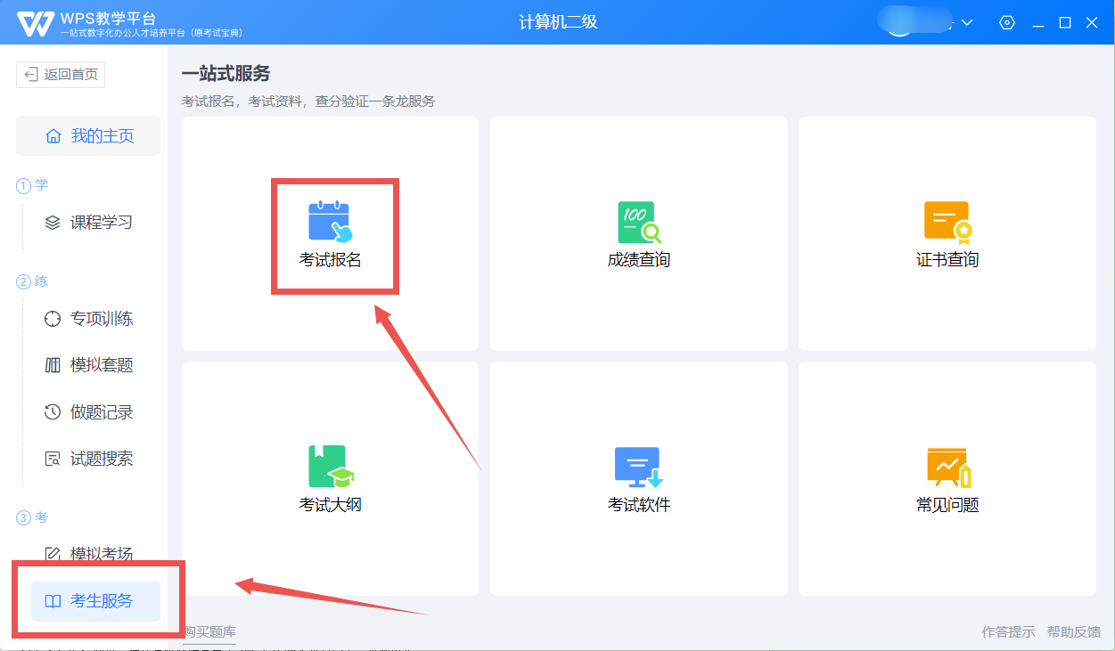Image resolution: width=1115 pixels, height=651 pixels.
Task: Go to 我的主页 in sidebar
Action: coord(89,136)
